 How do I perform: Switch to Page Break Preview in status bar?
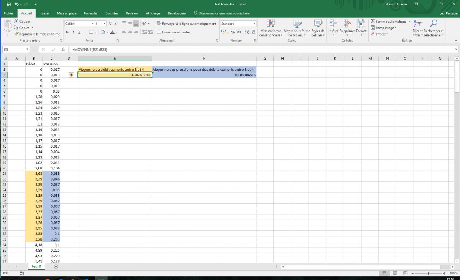click(405, 274)
